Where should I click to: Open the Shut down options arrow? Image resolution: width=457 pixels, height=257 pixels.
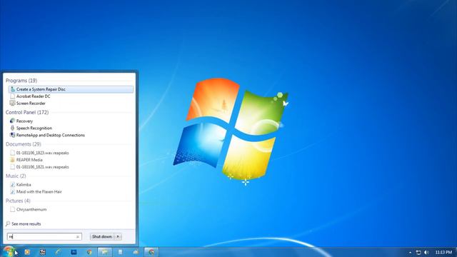(x=118, y=236)
